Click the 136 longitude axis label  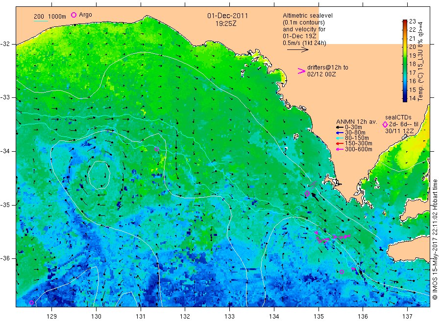coord(363,317)
